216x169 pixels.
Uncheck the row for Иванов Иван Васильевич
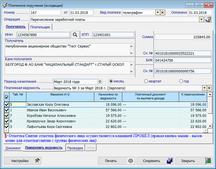pos(6,110)
